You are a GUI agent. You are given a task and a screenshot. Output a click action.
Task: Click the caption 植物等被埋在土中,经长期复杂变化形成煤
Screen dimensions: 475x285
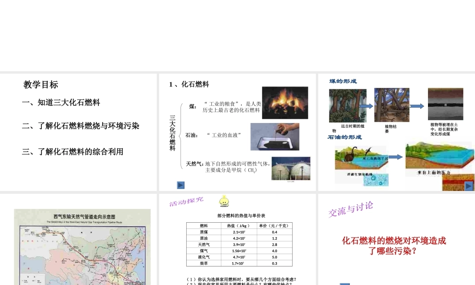tap(444, 129)
